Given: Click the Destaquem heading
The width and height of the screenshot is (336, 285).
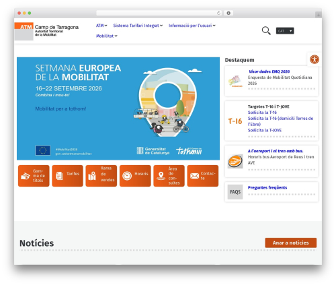Looking at the screenshot, I should click(239, 60).
